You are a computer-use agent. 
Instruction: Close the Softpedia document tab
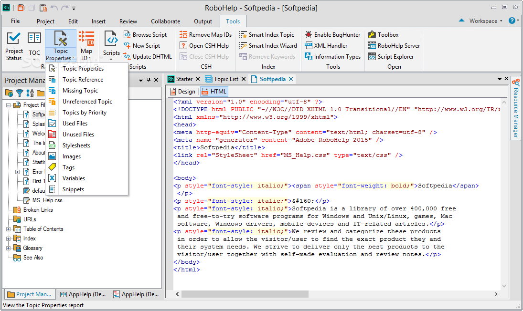[x=291, y=79]
